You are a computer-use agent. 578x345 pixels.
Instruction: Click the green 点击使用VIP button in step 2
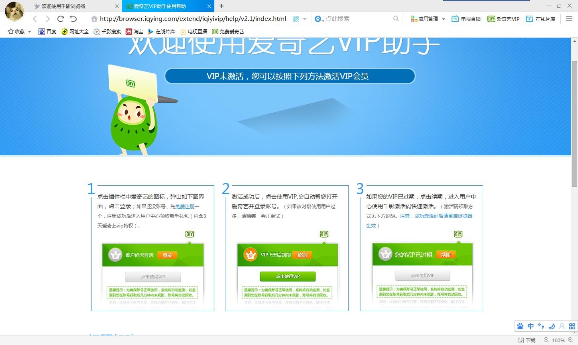tap(288, 276)
